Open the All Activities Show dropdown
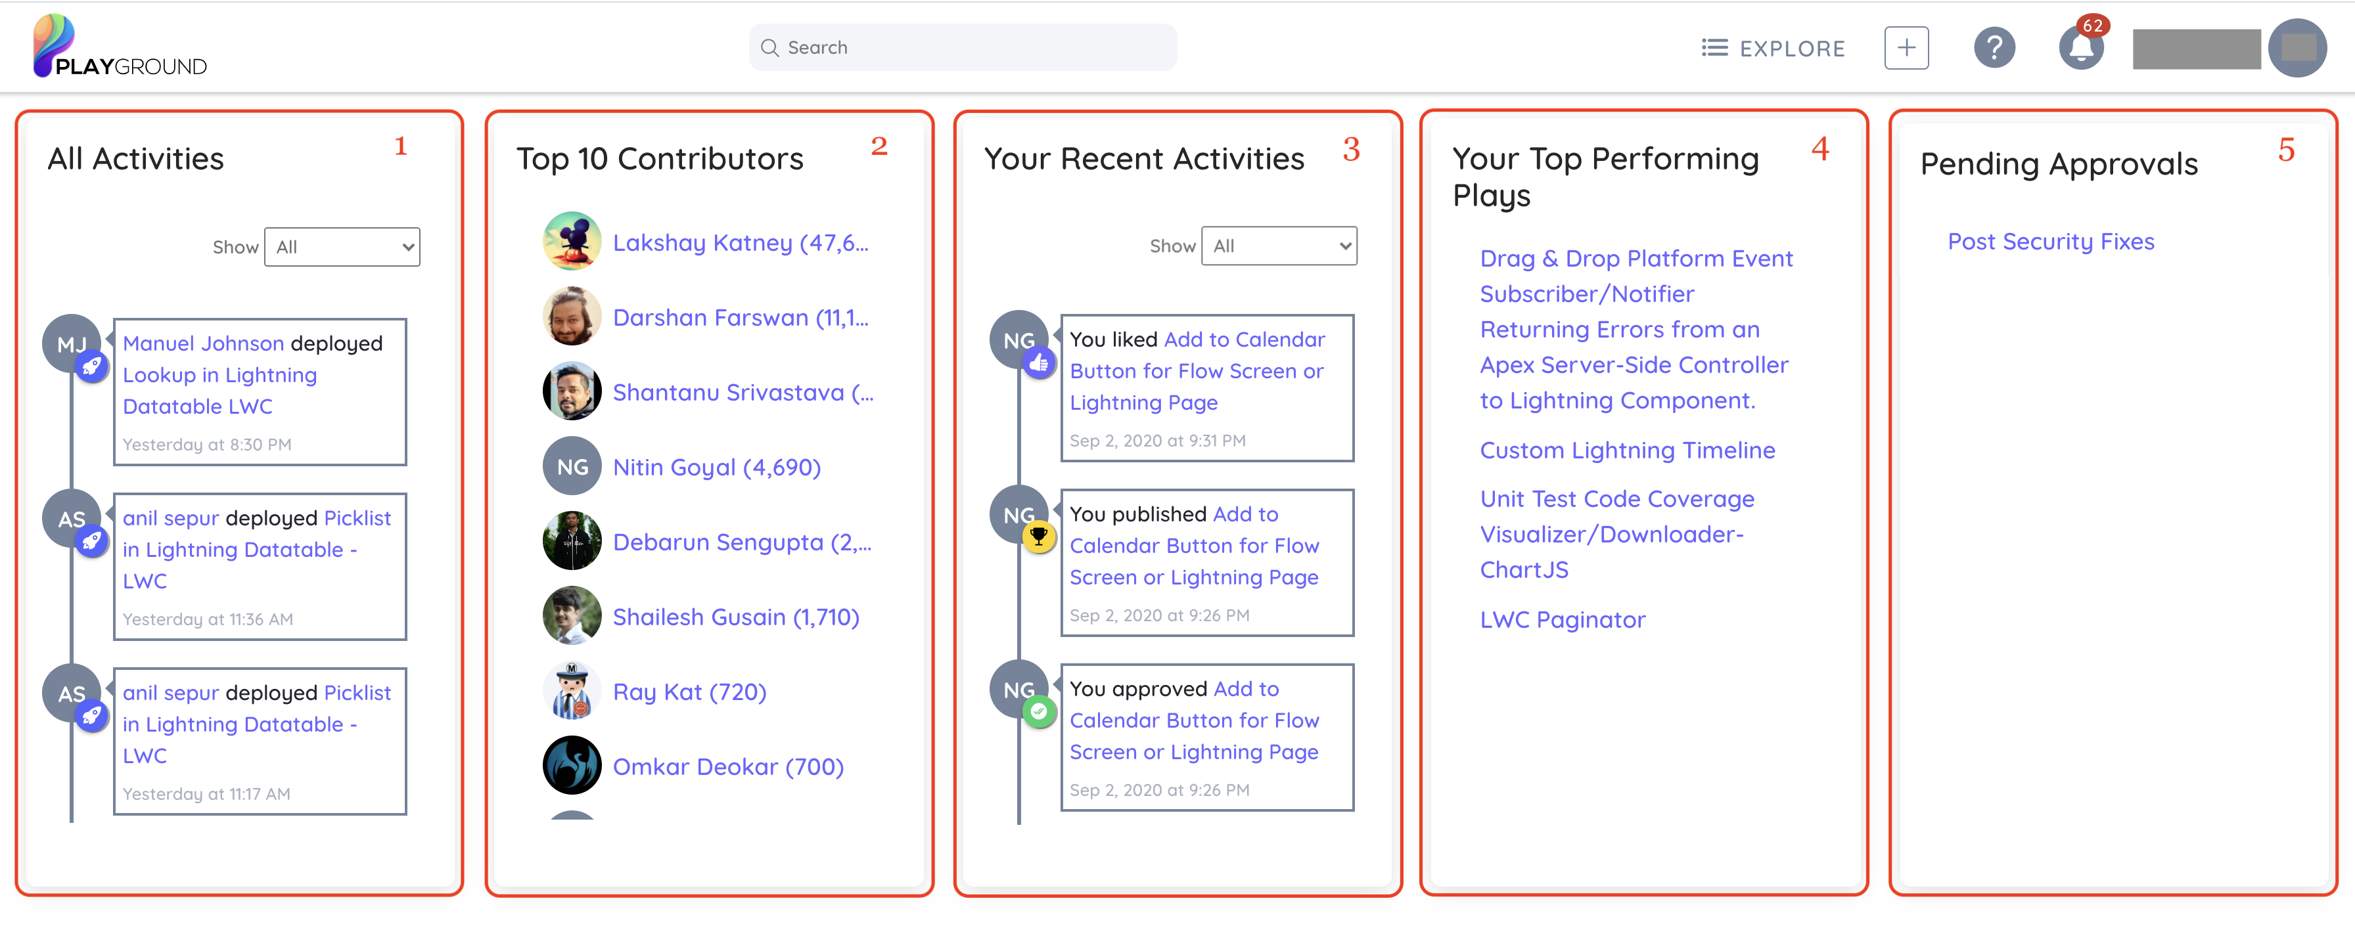2355x926 pixels. [342, 247]
